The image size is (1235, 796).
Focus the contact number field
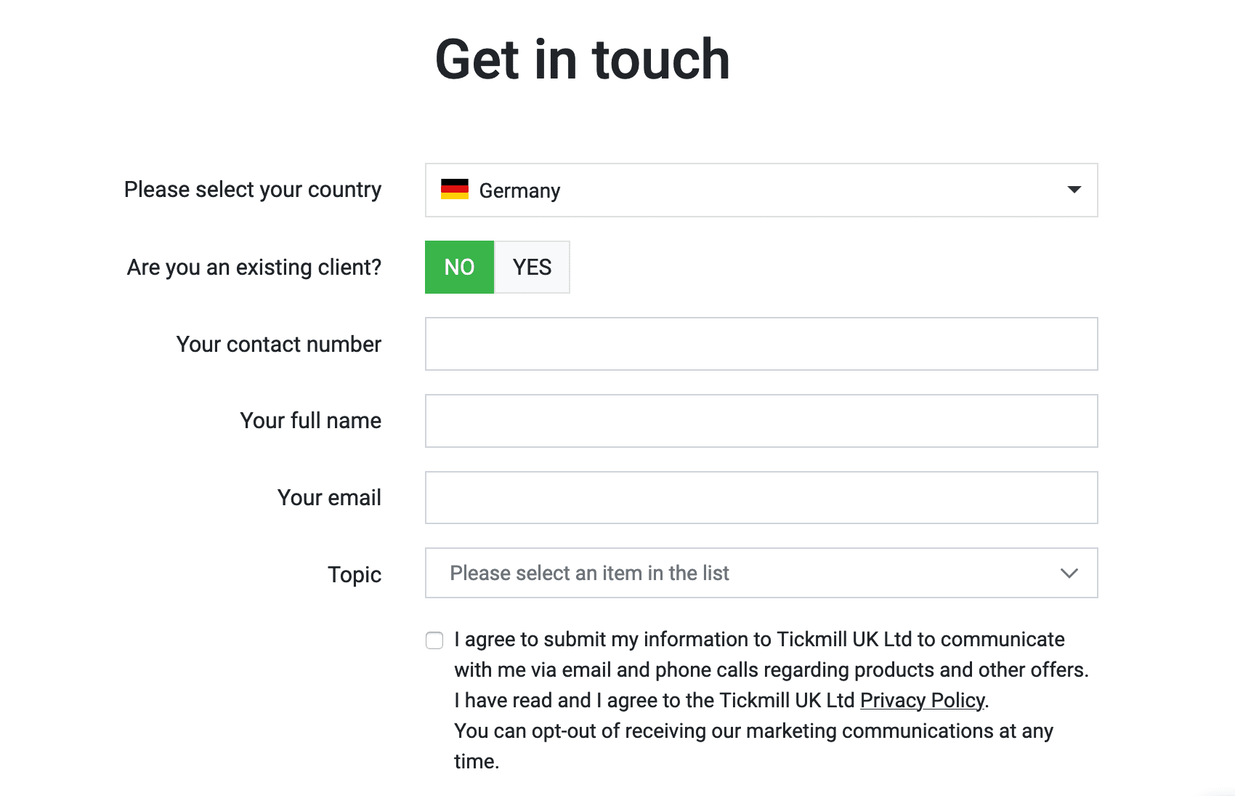click(x=761, y=344)
